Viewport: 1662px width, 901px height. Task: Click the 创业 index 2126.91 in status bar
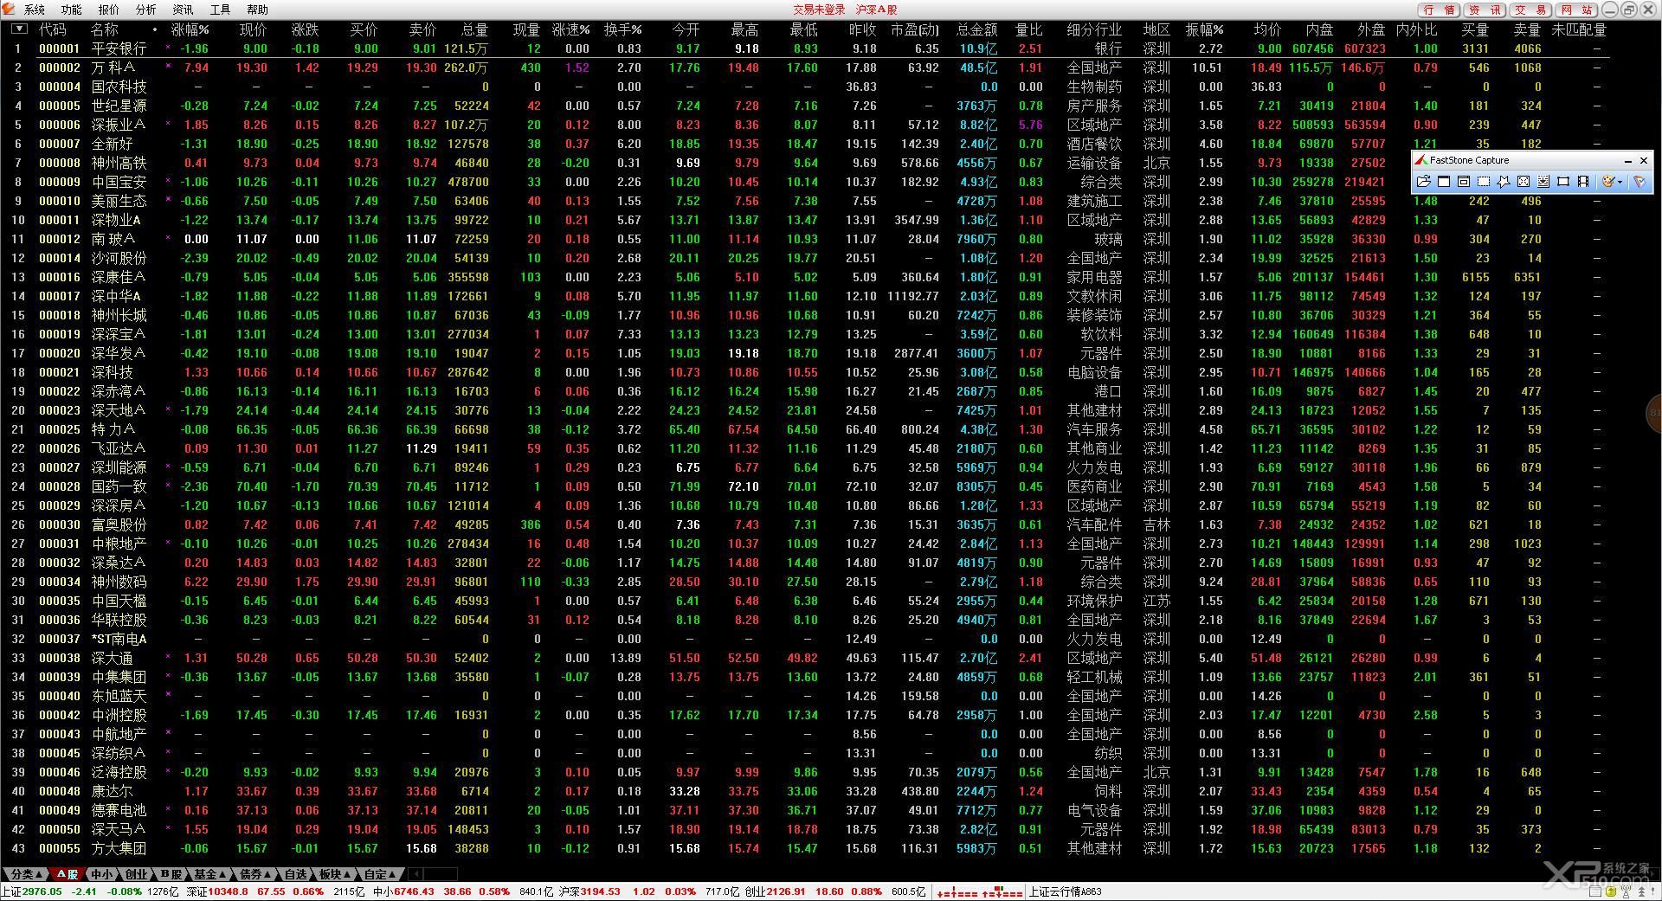pyautogui.click(x=776, y=891)
